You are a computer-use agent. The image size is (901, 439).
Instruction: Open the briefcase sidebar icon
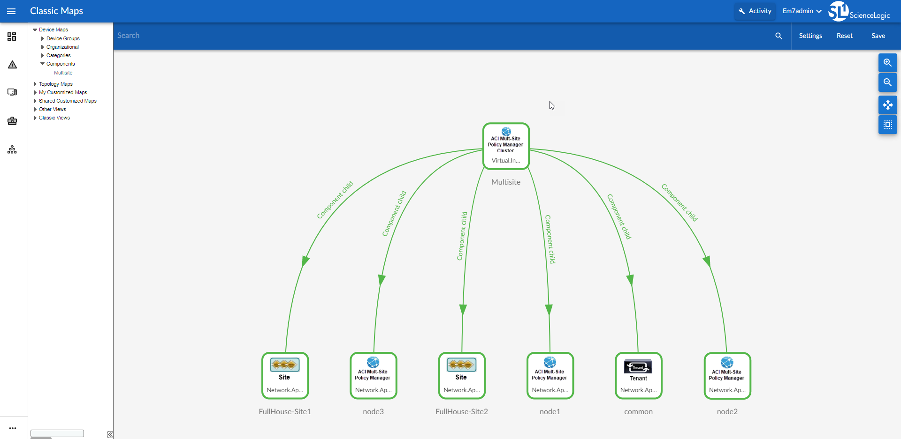point(12,121)
